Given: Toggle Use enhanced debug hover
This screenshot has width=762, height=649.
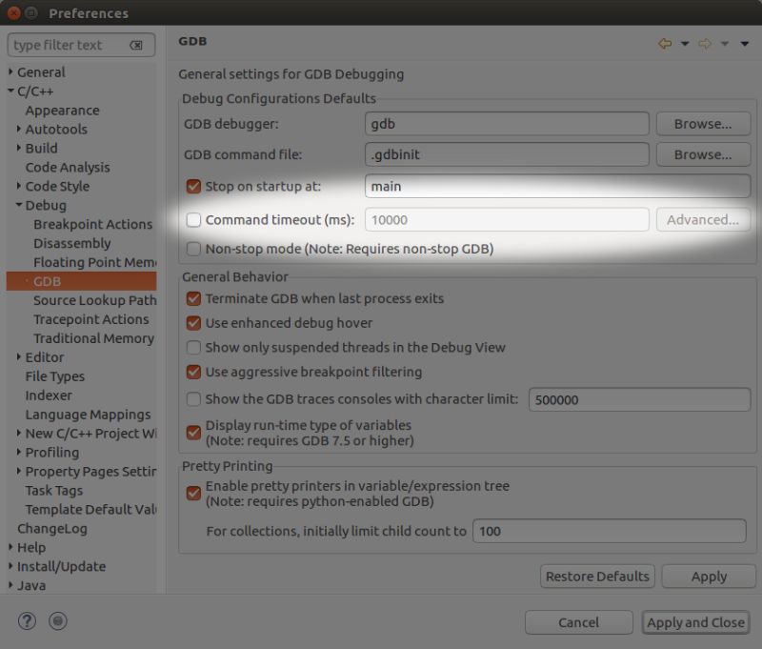Looking at the screenshot, I should (193, 322).
